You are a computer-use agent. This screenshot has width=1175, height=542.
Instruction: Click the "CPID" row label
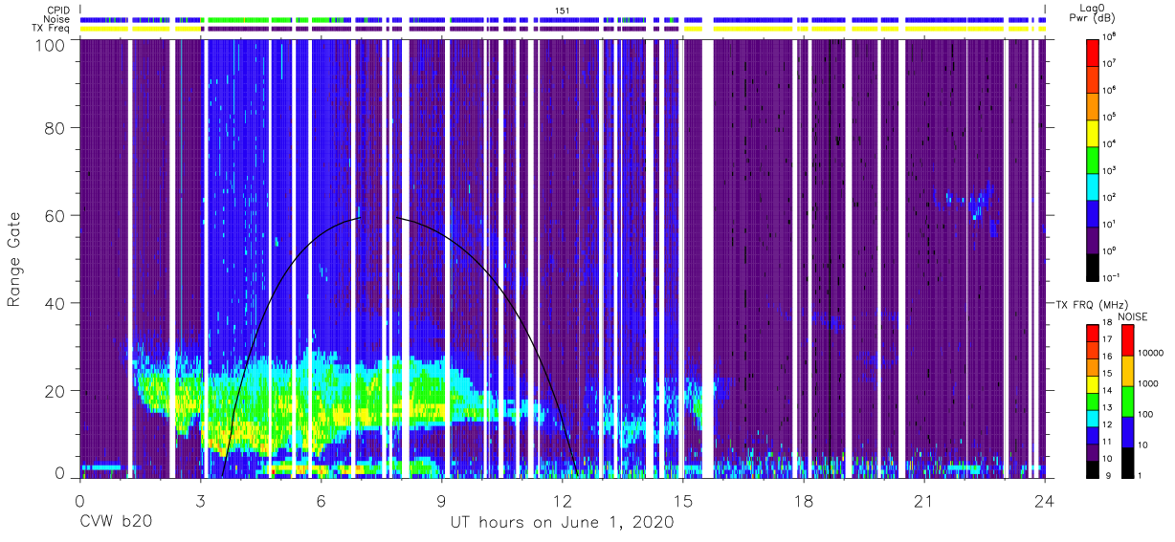[58, 10]
